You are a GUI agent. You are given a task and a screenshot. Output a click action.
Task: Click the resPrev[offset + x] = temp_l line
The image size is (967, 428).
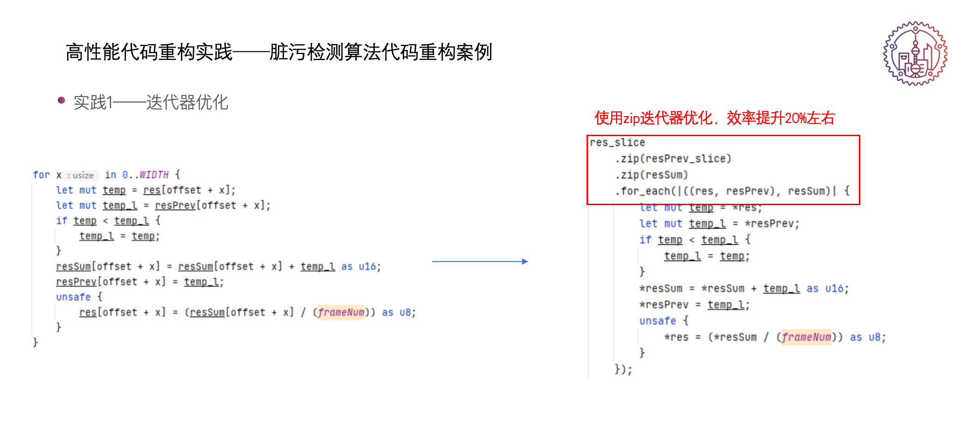click(x=139, y=282)
